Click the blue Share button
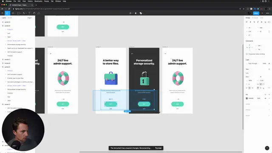This screenshot has height=153, width=272. [256, 13]
